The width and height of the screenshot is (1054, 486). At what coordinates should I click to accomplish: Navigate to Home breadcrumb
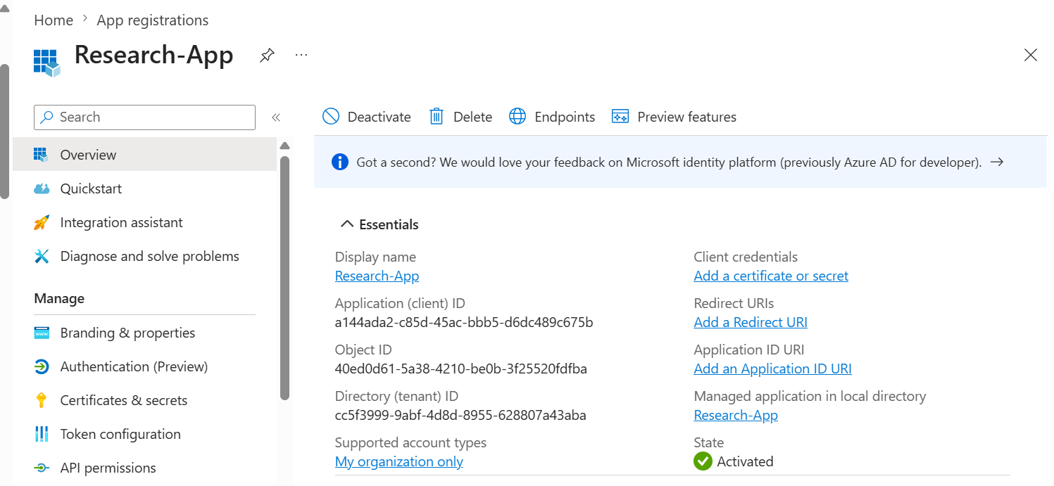pyautogui.click(x=54, y=20)
